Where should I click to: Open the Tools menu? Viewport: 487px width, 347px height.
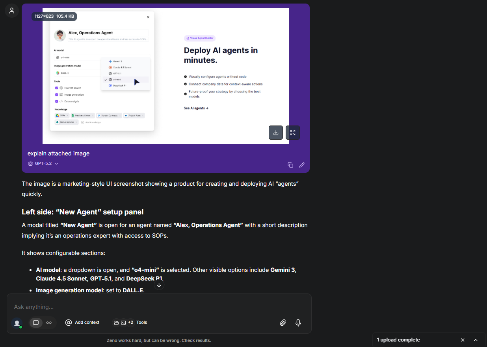click(141, 323)
